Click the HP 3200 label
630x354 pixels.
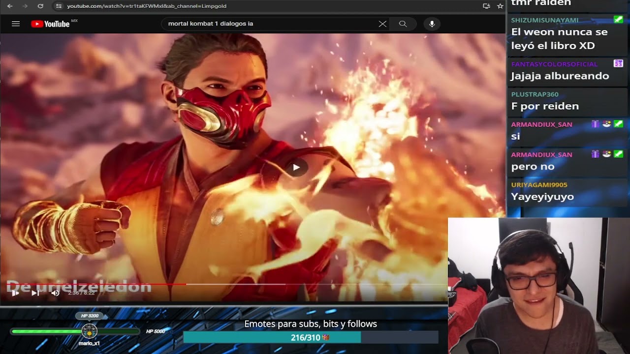(90, 316)
